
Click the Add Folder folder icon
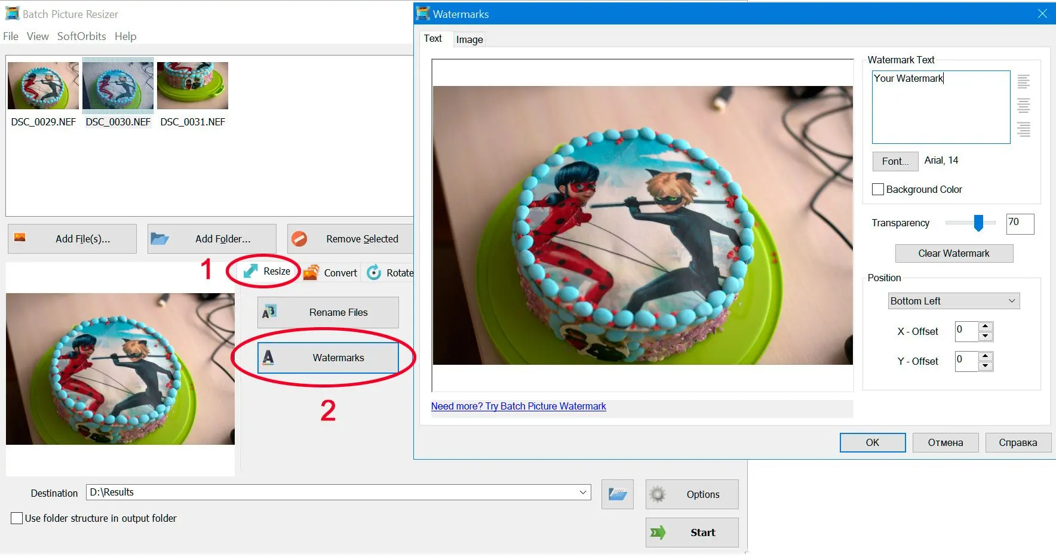(x=159, y=239)
